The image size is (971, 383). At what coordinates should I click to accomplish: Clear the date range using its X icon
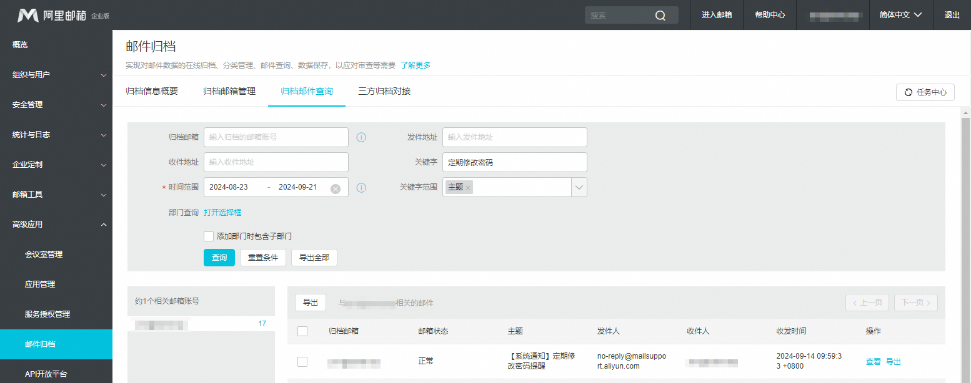pos(336,187)
